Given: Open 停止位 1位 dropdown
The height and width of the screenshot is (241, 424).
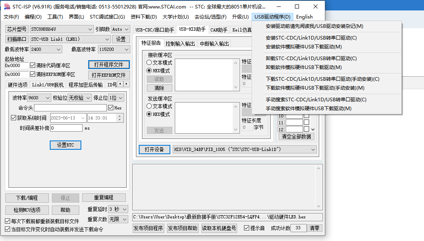Looking at the screenshot, I should 116,98.
